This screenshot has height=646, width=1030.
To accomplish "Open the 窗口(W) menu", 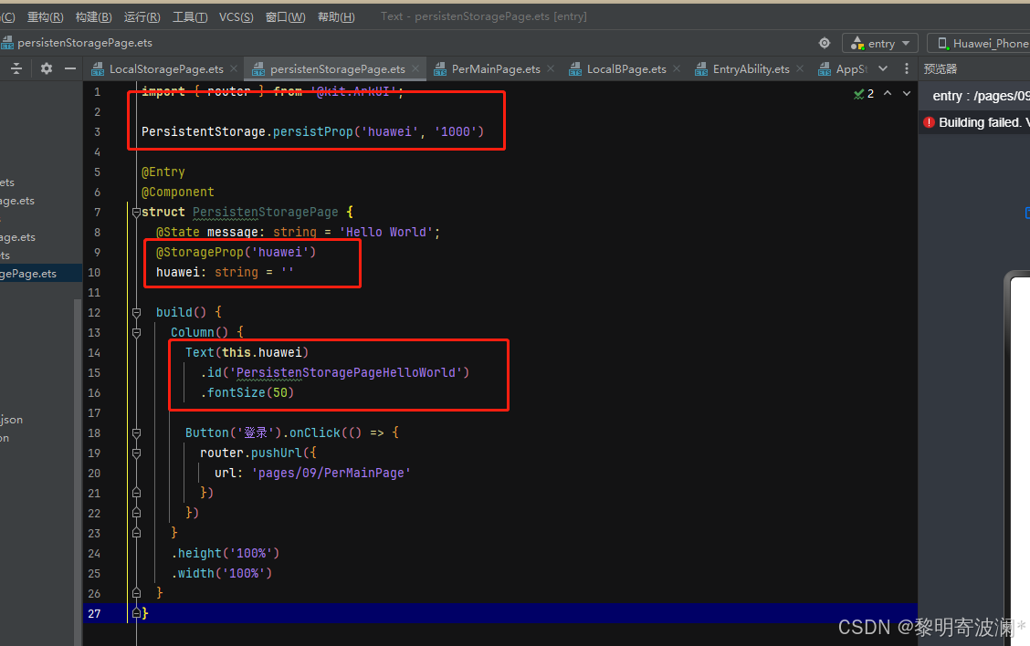I will point(285,16).
